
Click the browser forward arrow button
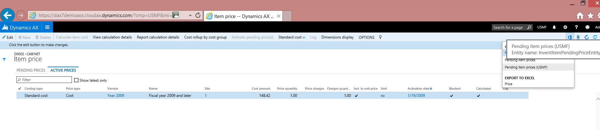21,15
